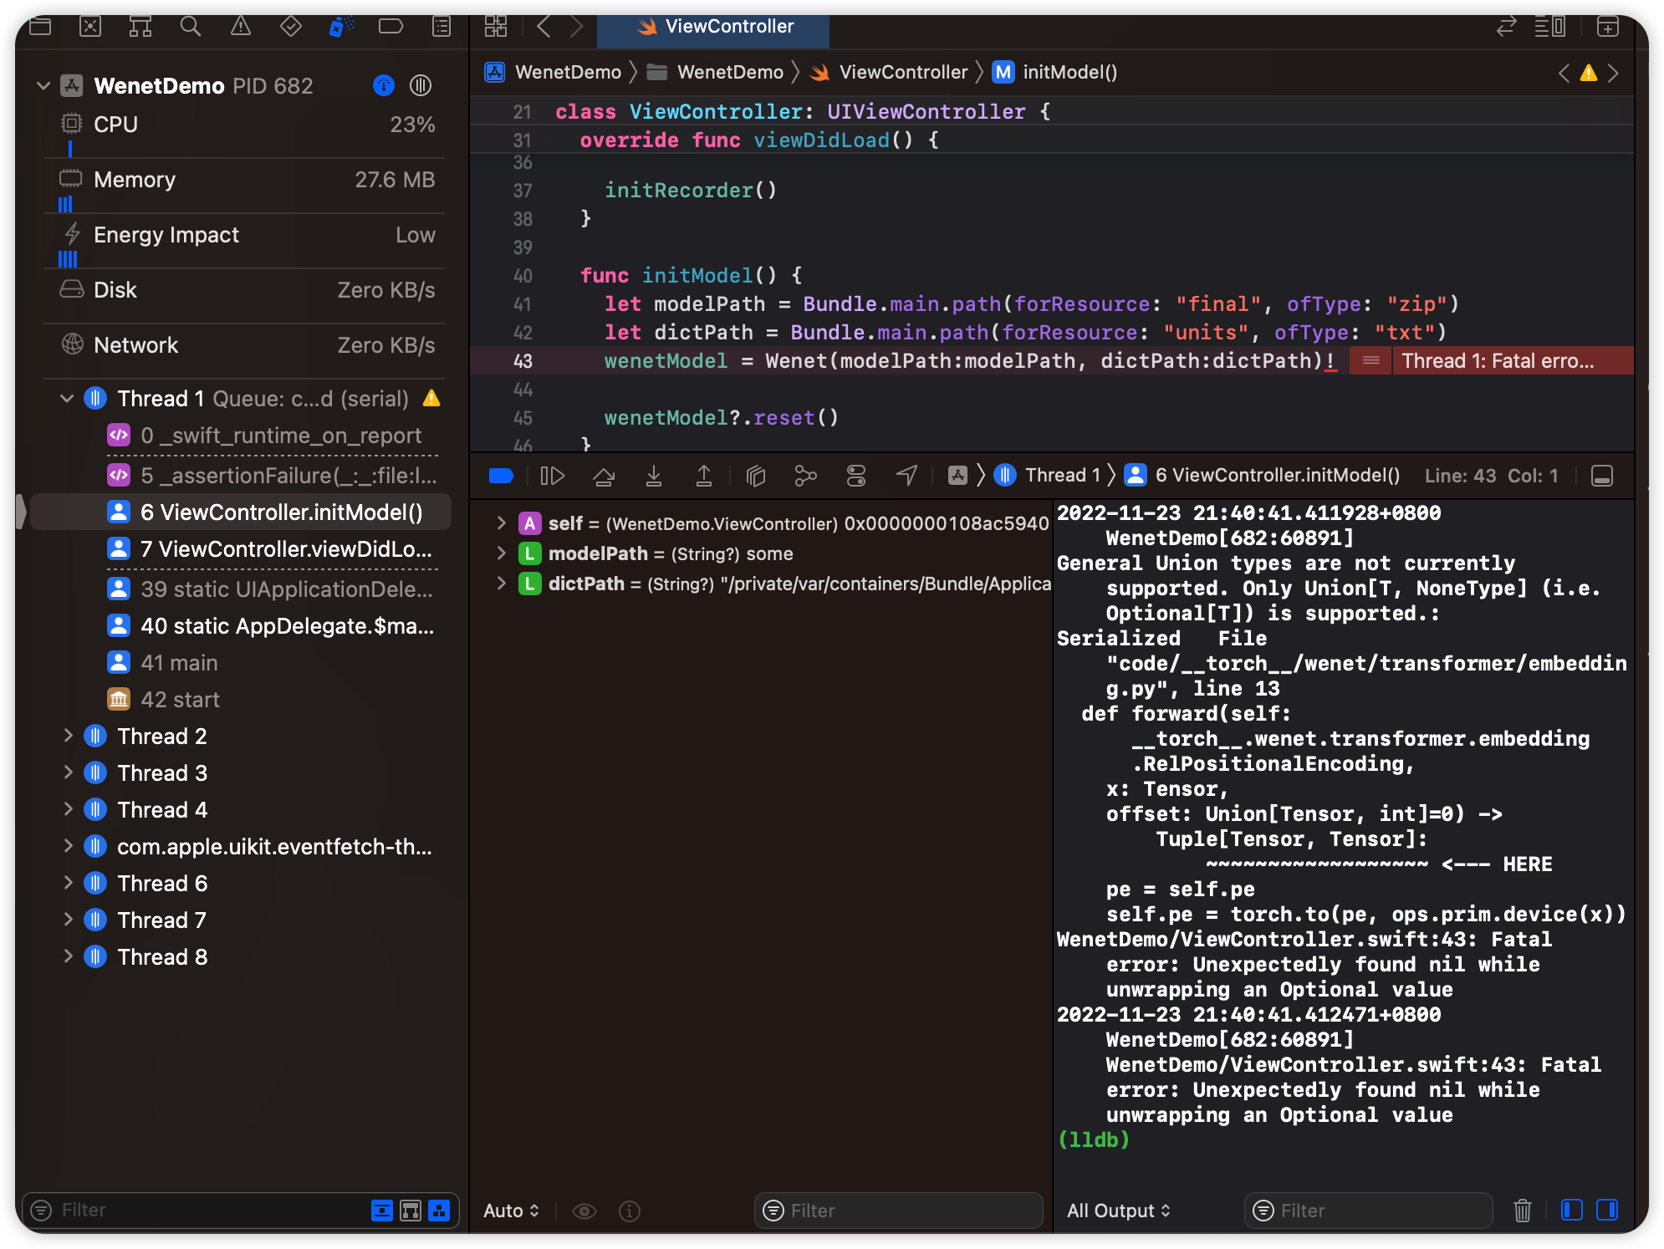Open the All Output dropdown
Viewport: 1664px width, 1249px height.
click(x=1118, y=1210)
